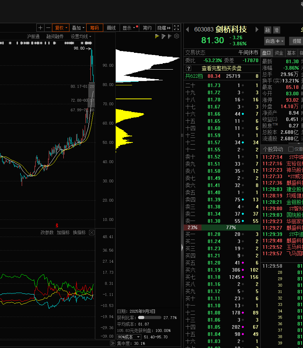Click 买一 price 81.28 row

pos(222,234)
